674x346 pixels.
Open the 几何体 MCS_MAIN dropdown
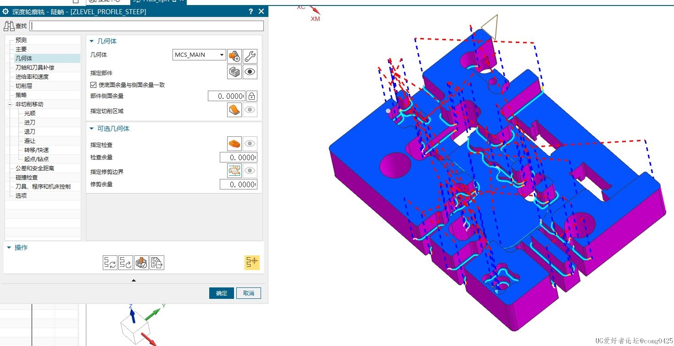(200, 55)
